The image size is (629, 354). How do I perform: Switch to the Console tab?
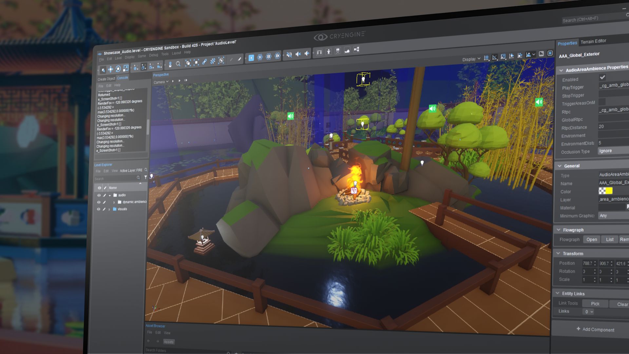click(x=123, y=78)
